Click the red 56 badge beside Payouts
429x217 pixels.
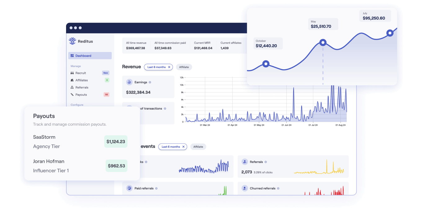106,95
